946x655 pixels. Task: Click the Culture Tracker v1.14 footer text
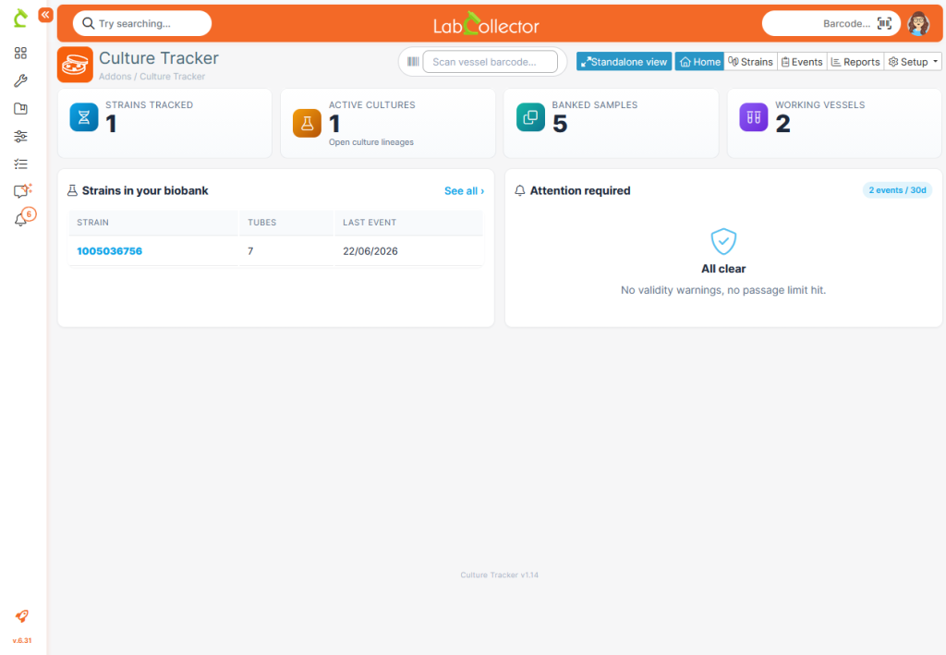tap(500, 575)
